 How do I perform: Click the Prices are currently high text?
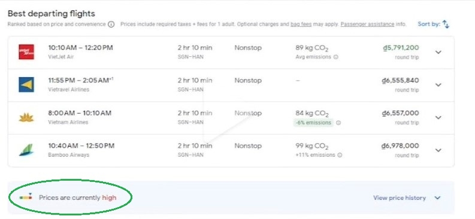[77, 198]
